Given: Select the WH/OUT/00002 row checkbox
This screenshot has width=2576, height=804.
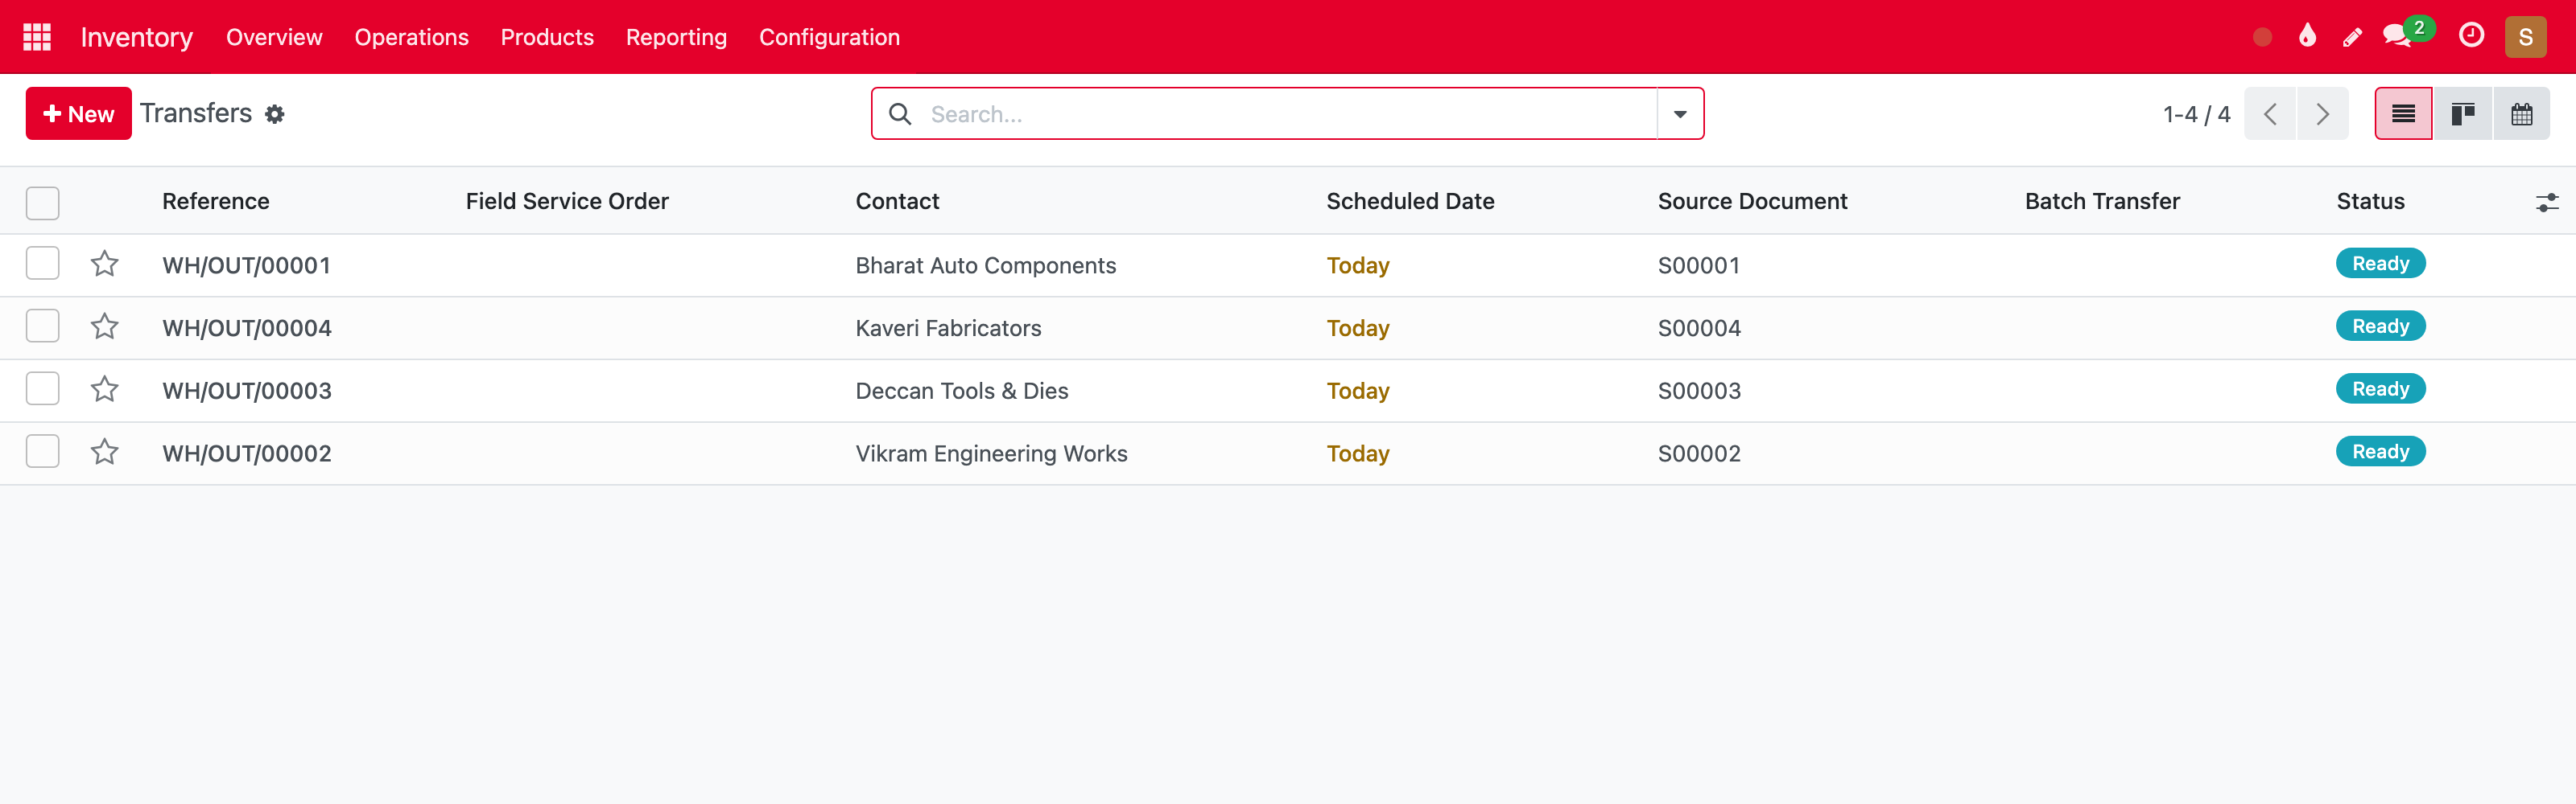Looking at the screenshot, I should 43,451.
